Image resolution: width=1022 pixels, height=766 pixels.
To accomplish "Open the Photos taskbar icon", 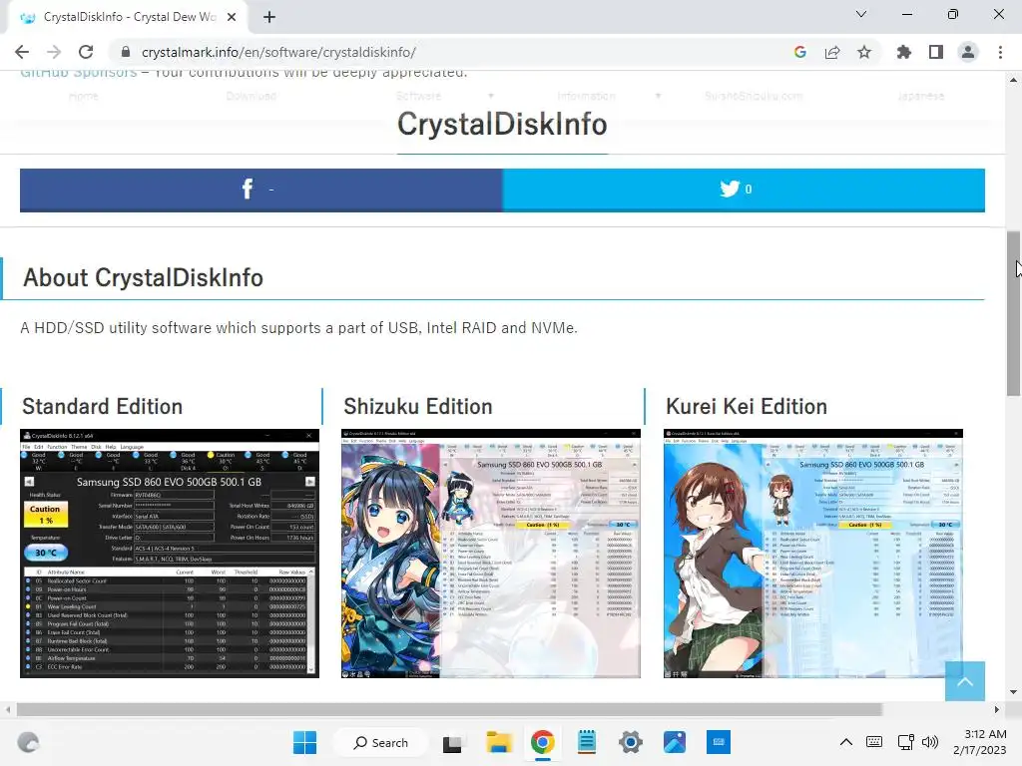I will point(675,742).
